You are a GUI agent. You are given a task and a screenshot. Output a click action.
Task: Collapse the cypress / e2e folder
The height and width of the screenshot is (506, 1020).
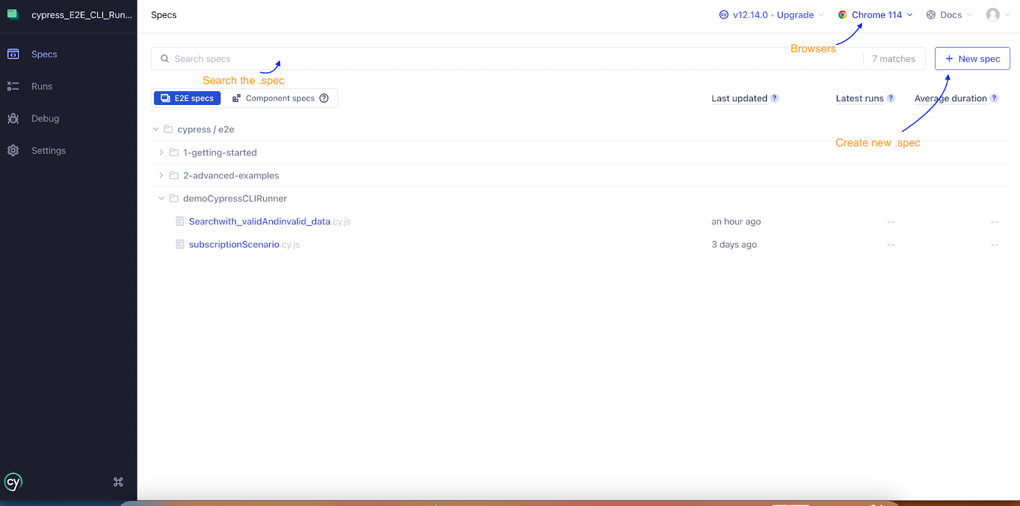pos(156,129)
